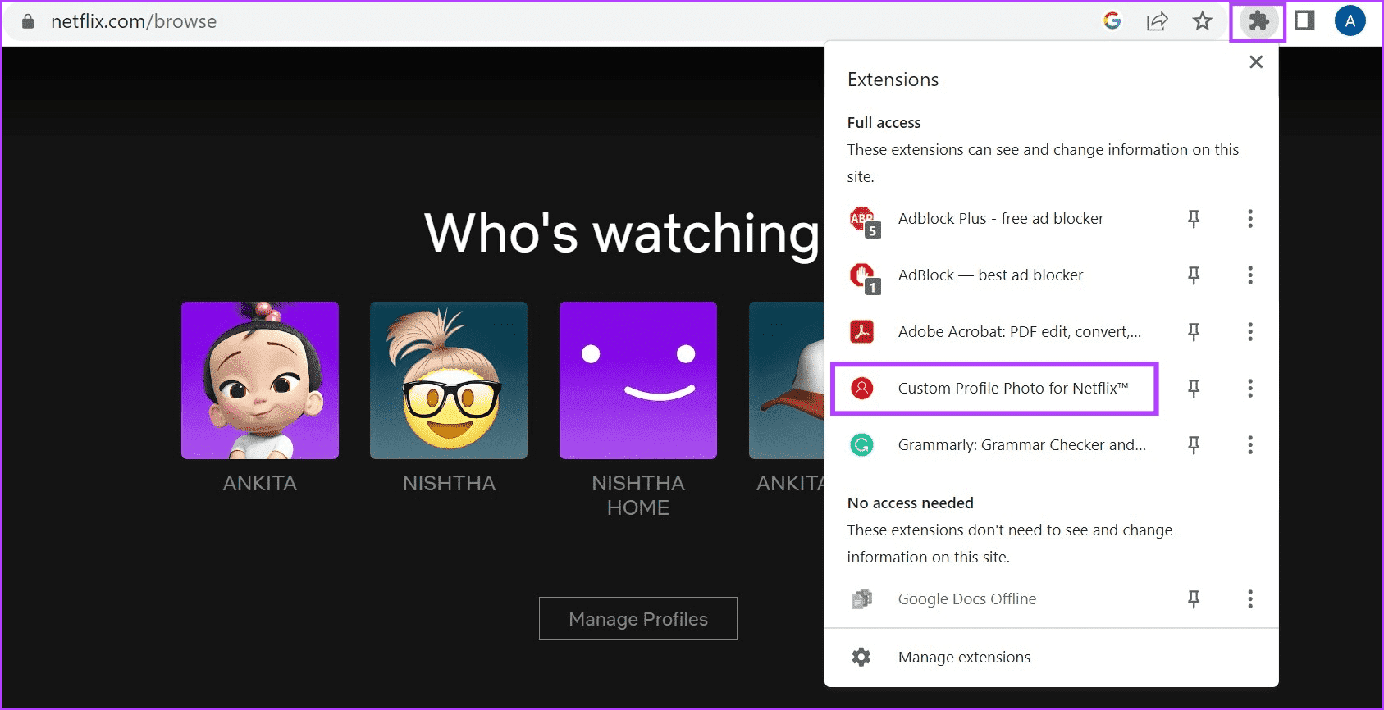This screenshot has width=1384, height=710.
Task: Select Adblock Plus - free ad blocker
Action: [x=1001, y=219]
